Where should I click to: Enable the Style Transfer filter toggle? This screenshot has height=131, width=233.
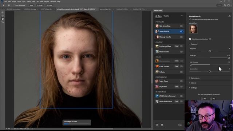tap(181, 52)
